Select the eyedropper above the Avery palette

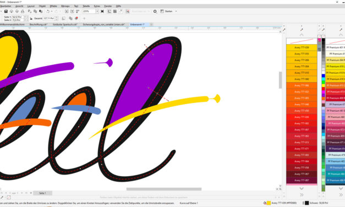302,30
